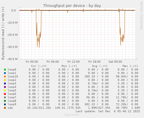Click the loop3 dark blue swatch
Image resolution: width=144 pixels, height=118 pixels.
(5, 83)
